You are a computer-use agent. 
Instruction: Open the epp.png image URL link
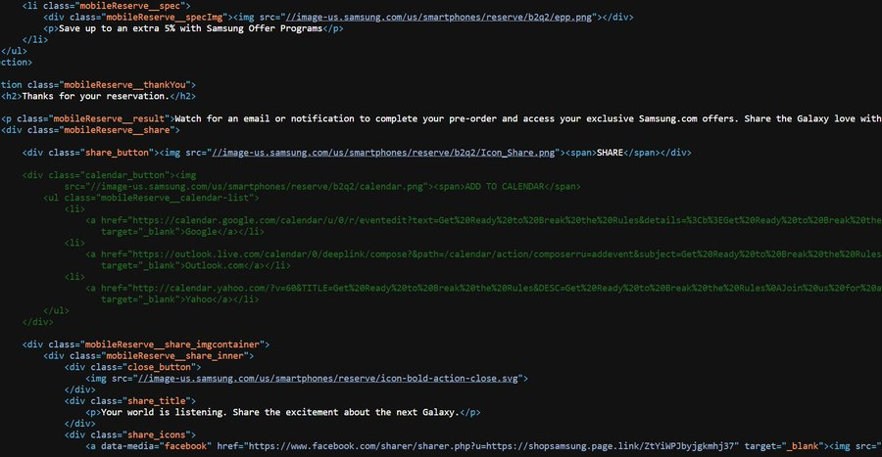(439, 18)
